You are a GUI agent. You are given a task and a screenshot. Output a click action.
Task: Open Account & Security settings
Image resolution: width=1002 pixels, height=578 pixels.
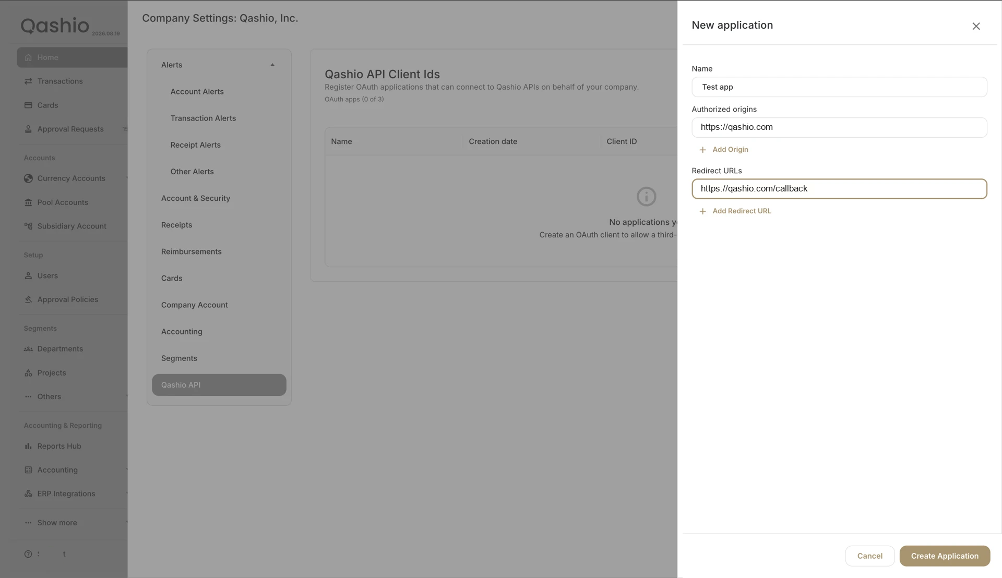[195, 198]
